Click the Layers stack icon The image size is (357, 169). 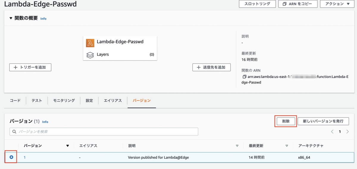point(90,55)
